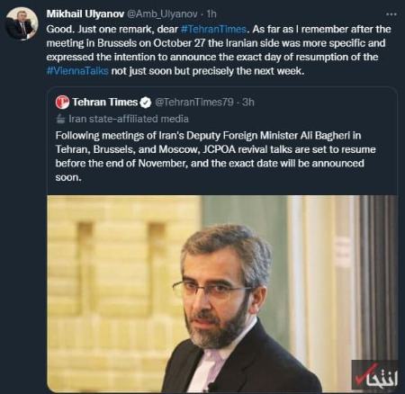Screen dimensions: 405x394
Task: Open the quoted tweet's photo of the man
Action: click(222, 294)
